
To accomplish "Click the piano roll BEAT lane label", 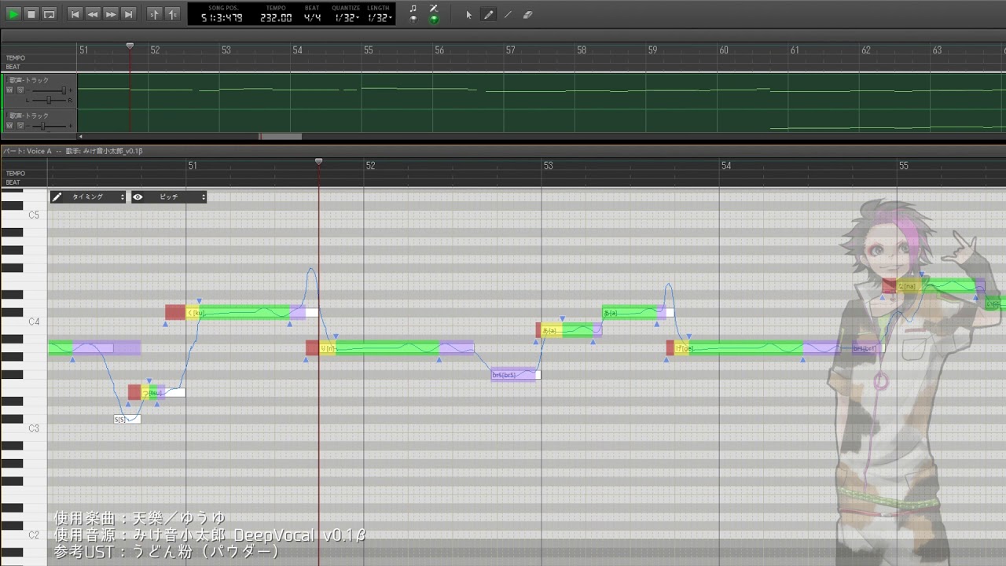I will [x=13, y=182].
